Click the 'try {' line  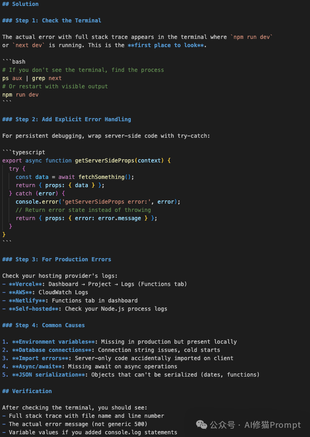coord(17,168)
